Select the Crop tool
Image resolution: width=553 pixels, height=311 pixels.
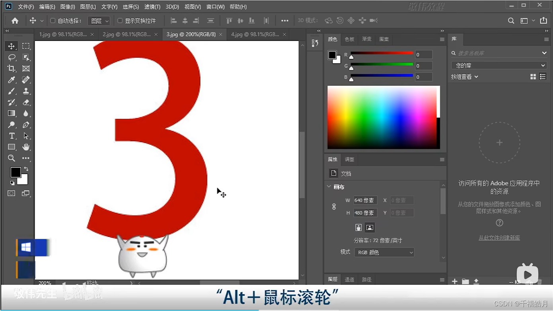12,68
